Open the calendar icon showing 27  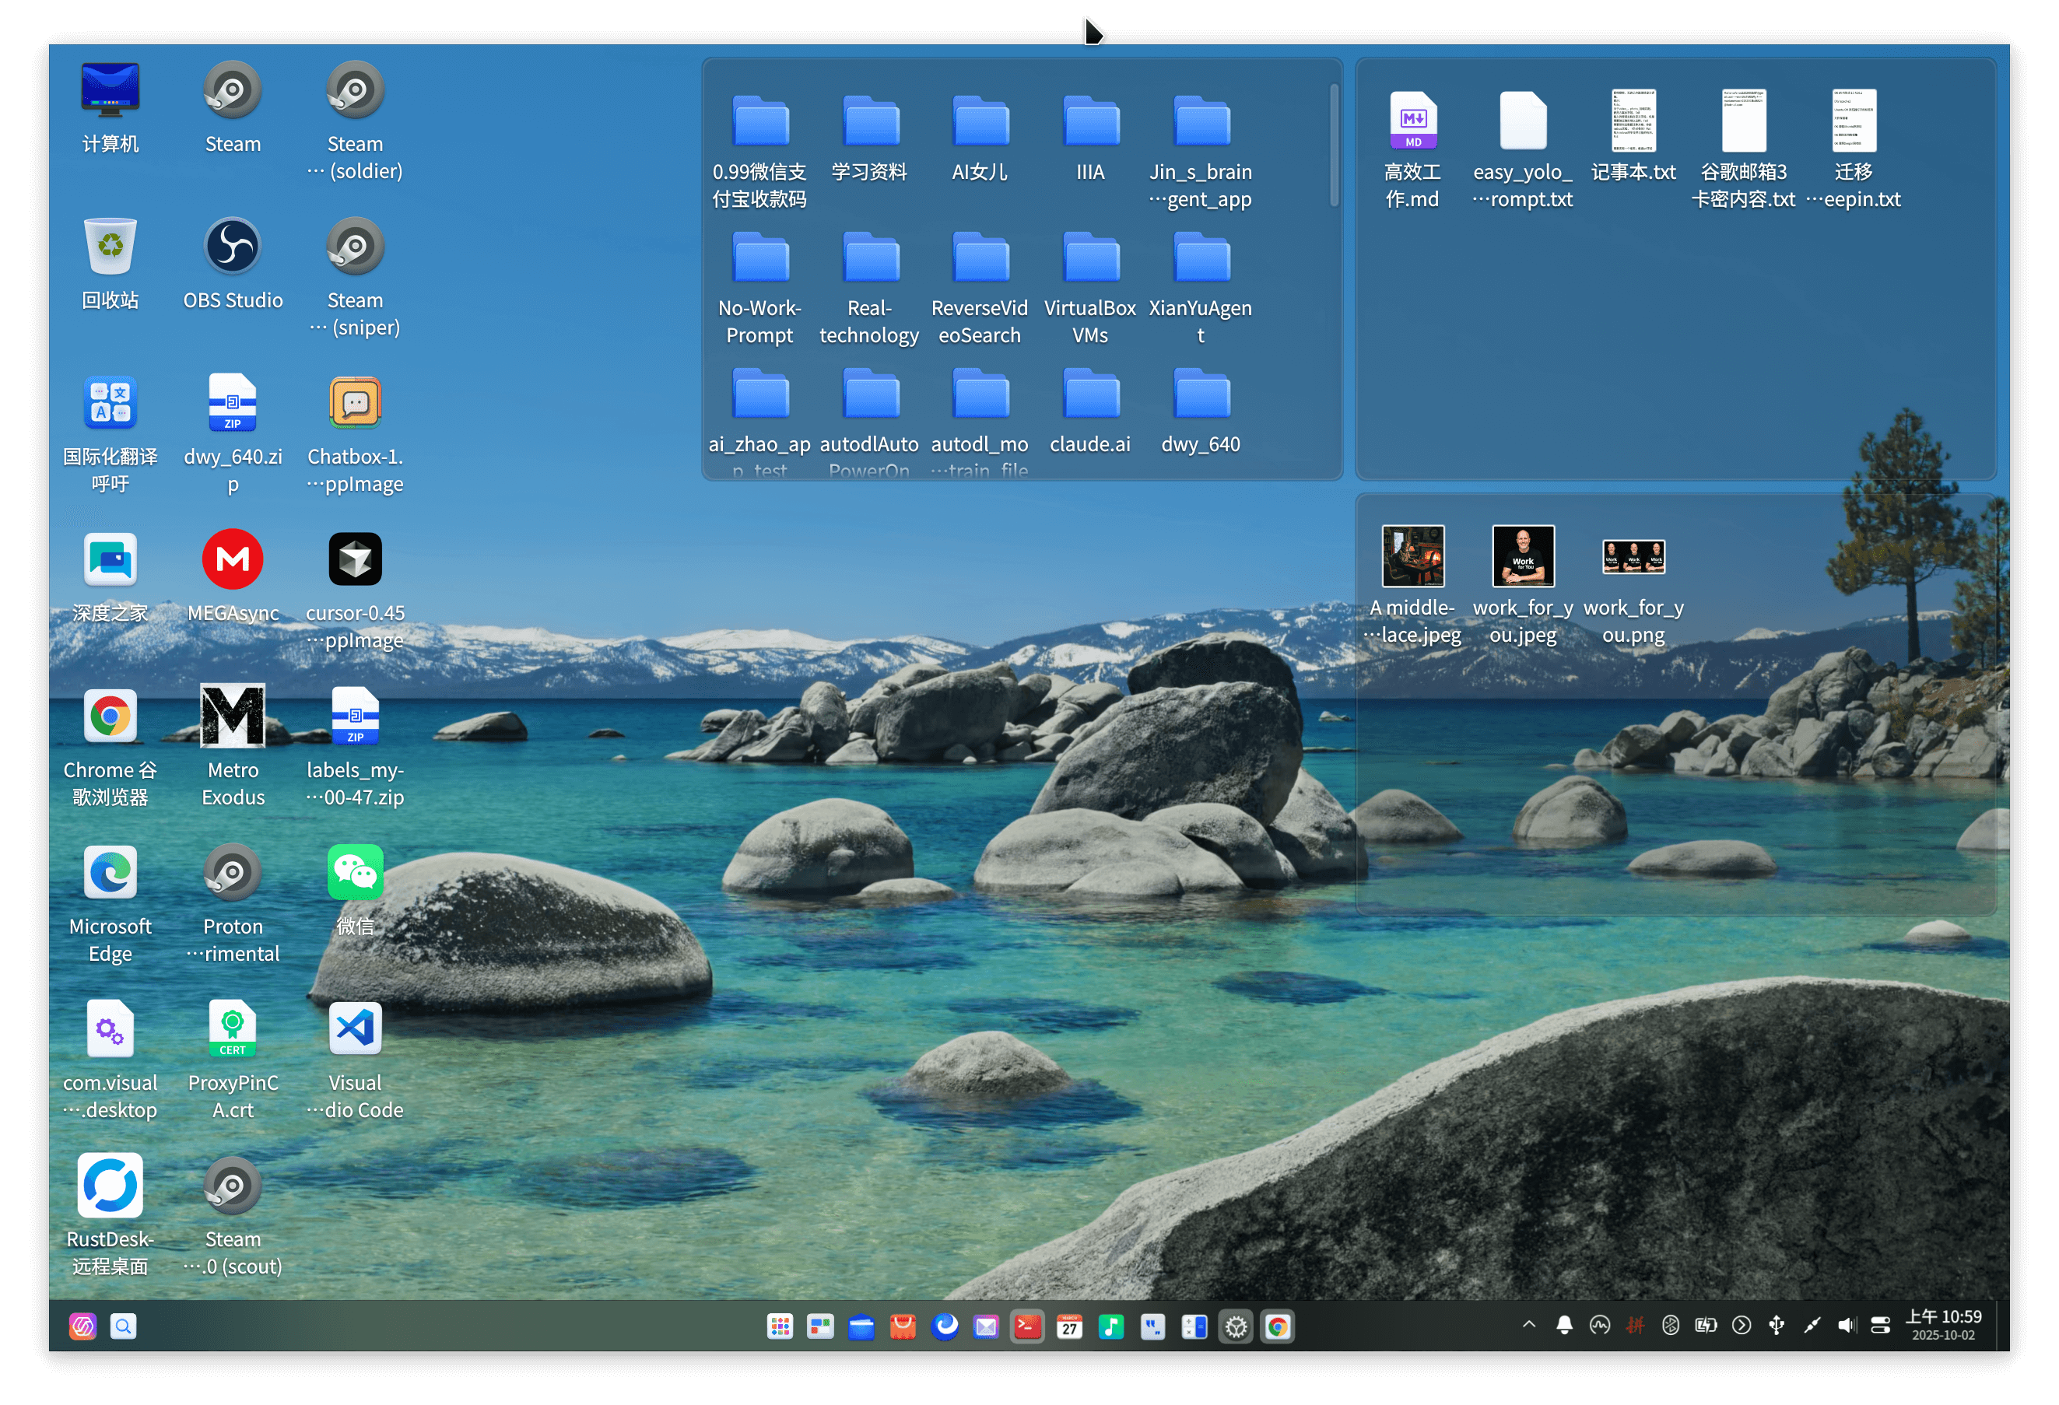click(x=1070, y=1328)
